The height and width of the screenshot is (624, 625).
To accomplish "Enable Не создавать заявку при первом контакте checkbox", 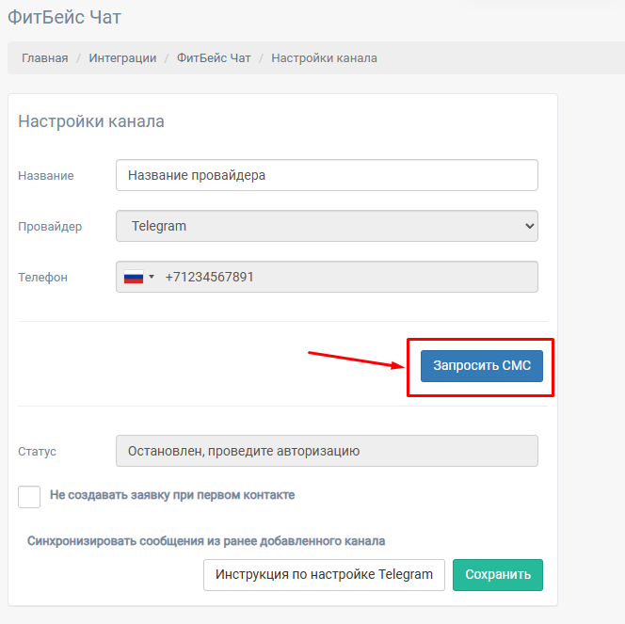I will (x=29, y=497).
